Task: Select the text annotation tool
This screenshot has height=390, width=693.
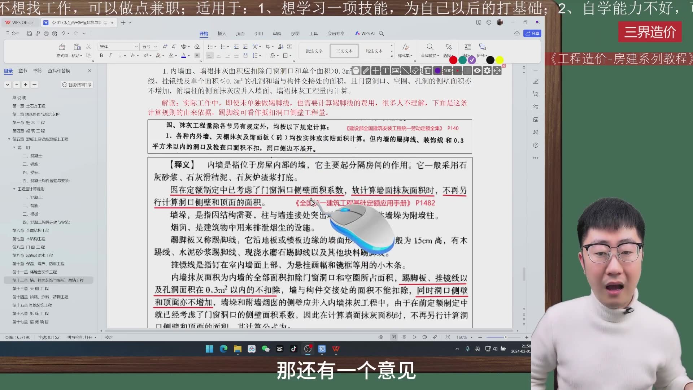Action: coord(385,71)
